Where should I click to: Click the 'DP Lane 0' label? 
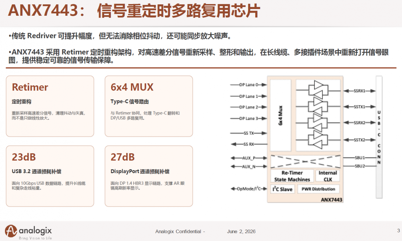point(249,85)
